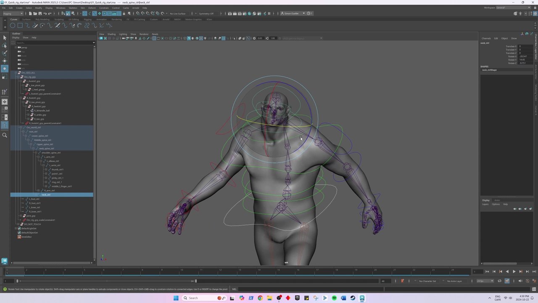This screenshot has width=538, height=303.
Task: Go to start of playback range
Action: [487, 272]
